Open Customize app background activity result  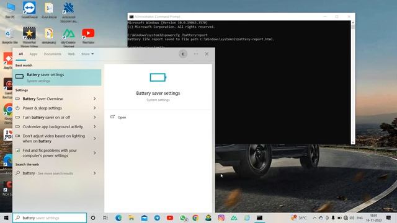click(53, 126)
